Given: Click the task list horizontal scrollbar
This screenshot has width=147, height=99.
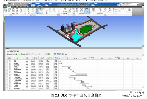Looking at the screenshot, I should click(x=24, y=90).
